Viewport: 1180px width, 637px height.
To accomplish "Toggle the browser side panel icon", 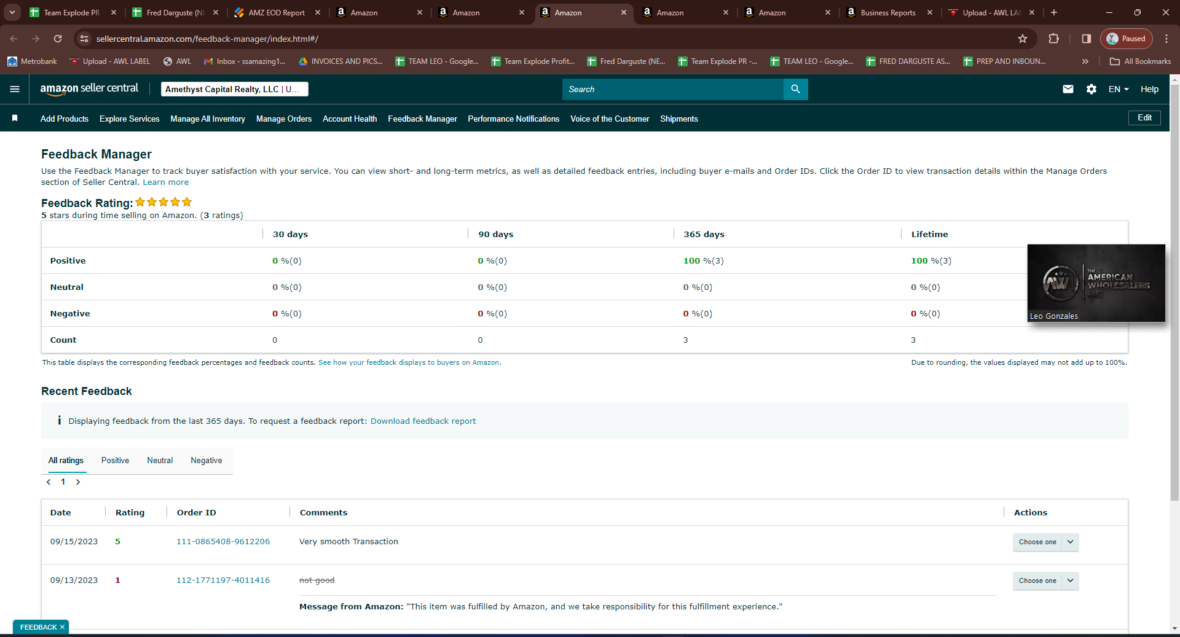I will click(1086, 39).
